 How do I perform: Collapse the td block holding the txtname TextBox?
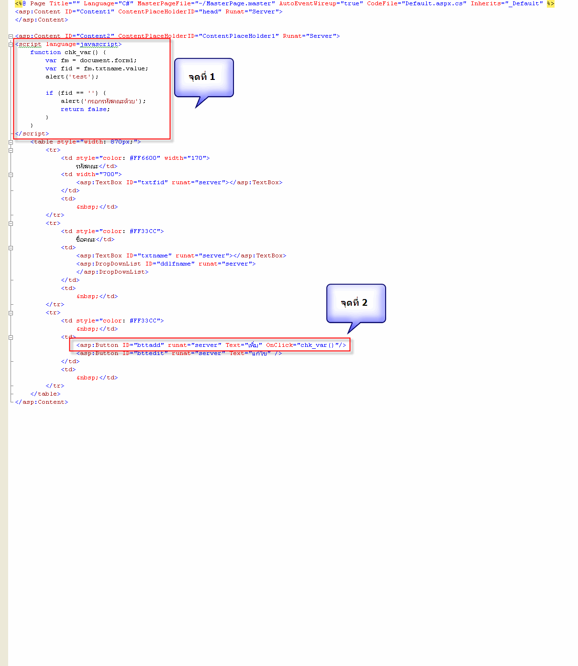[11, 248]
